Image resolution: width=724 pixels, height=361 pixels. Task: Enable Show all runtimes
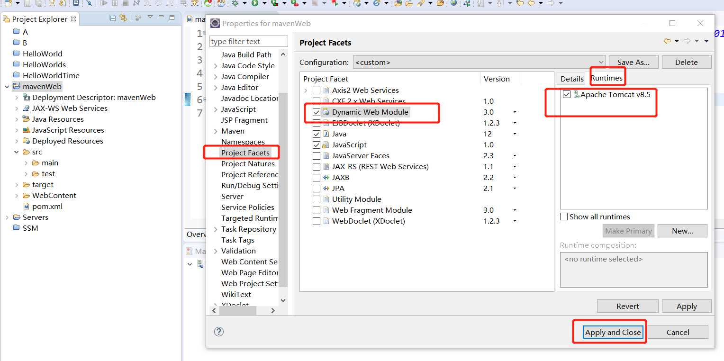click(x=564, y=217)
